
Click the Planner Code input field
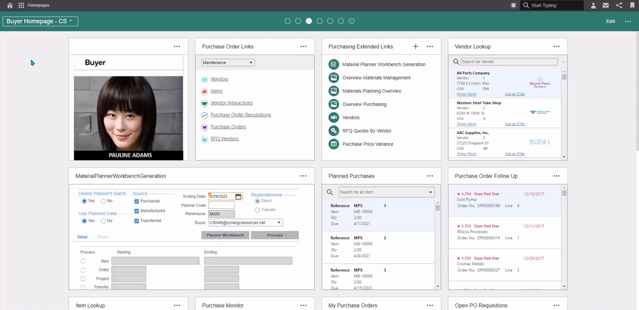click(222, 205)
